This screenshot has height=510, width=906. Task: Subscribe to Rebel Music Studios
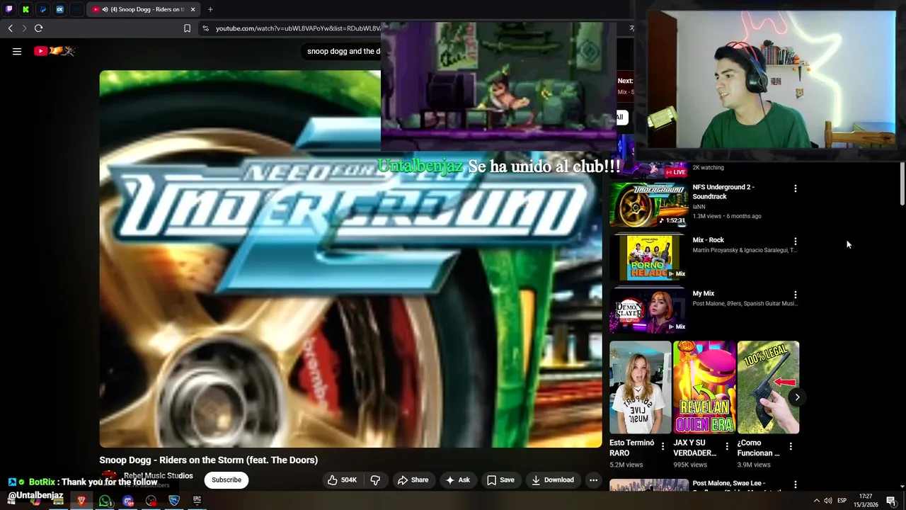coord(226,480)
